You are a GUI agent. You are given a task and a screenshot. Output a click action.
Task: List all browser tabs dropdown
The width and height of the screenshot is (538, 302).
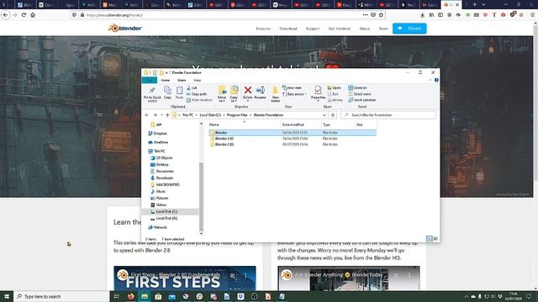tap(483, 4)
